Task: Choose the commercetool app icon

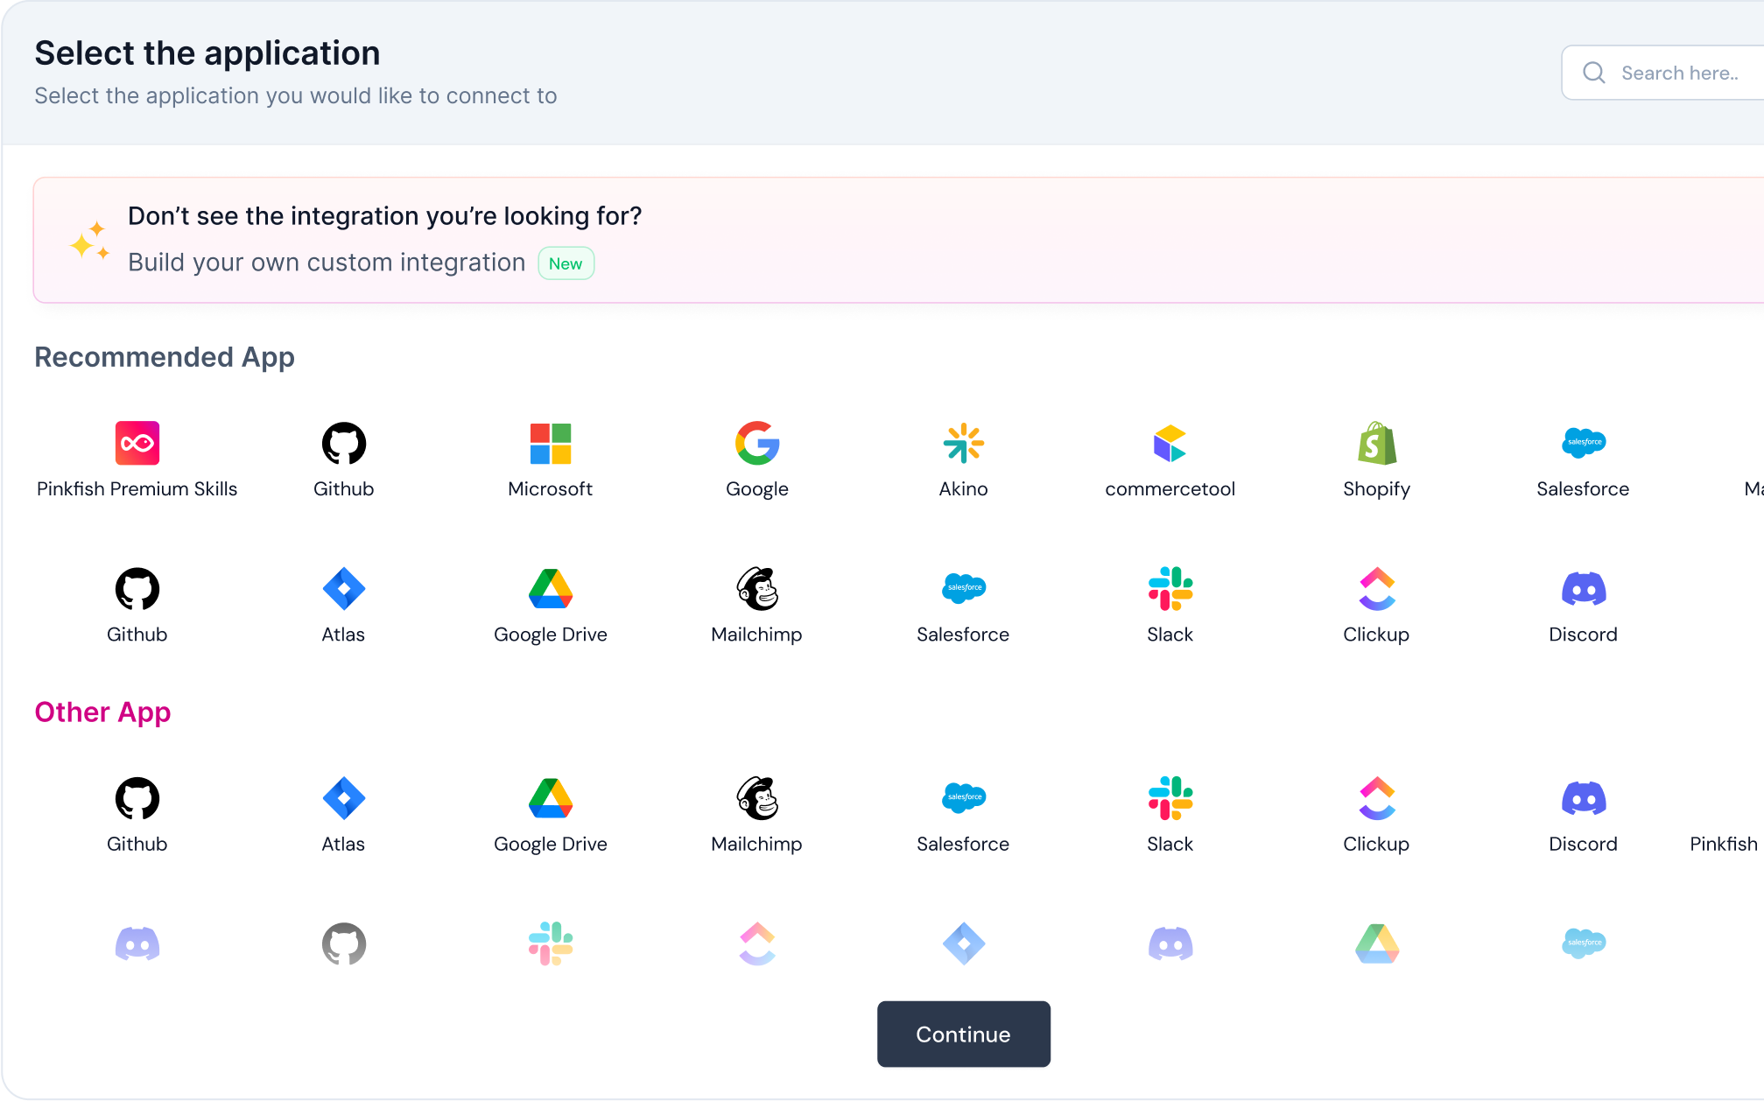Action: (1170, 443)
